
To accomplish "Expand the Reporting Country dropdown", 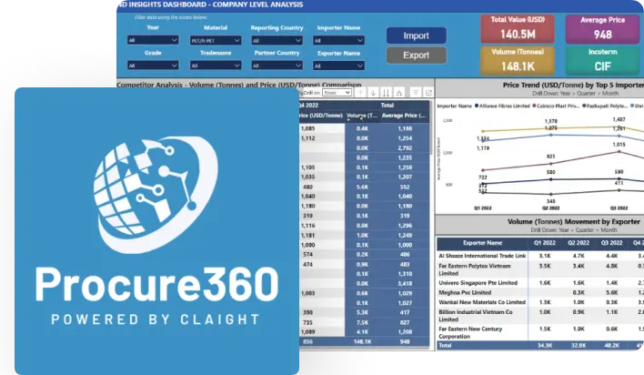I will click(x=277, y=40).
